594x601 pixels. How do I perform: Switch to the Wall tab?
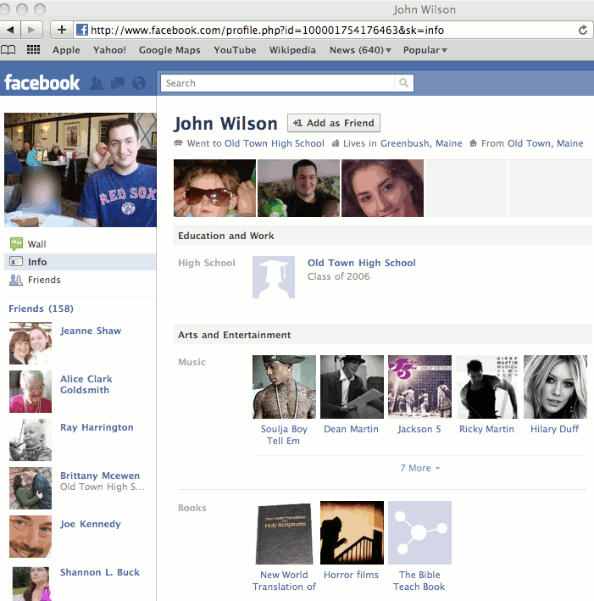click(80, 244)
